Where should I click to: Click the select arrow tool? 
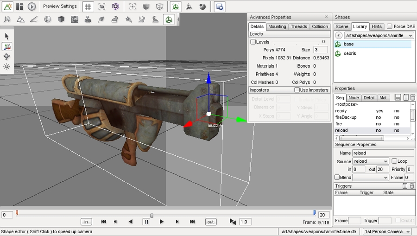[6, 36]
